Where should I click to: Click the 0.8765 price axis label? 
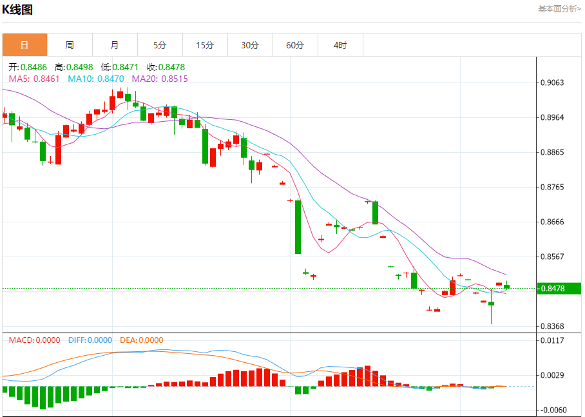point(552,187)
